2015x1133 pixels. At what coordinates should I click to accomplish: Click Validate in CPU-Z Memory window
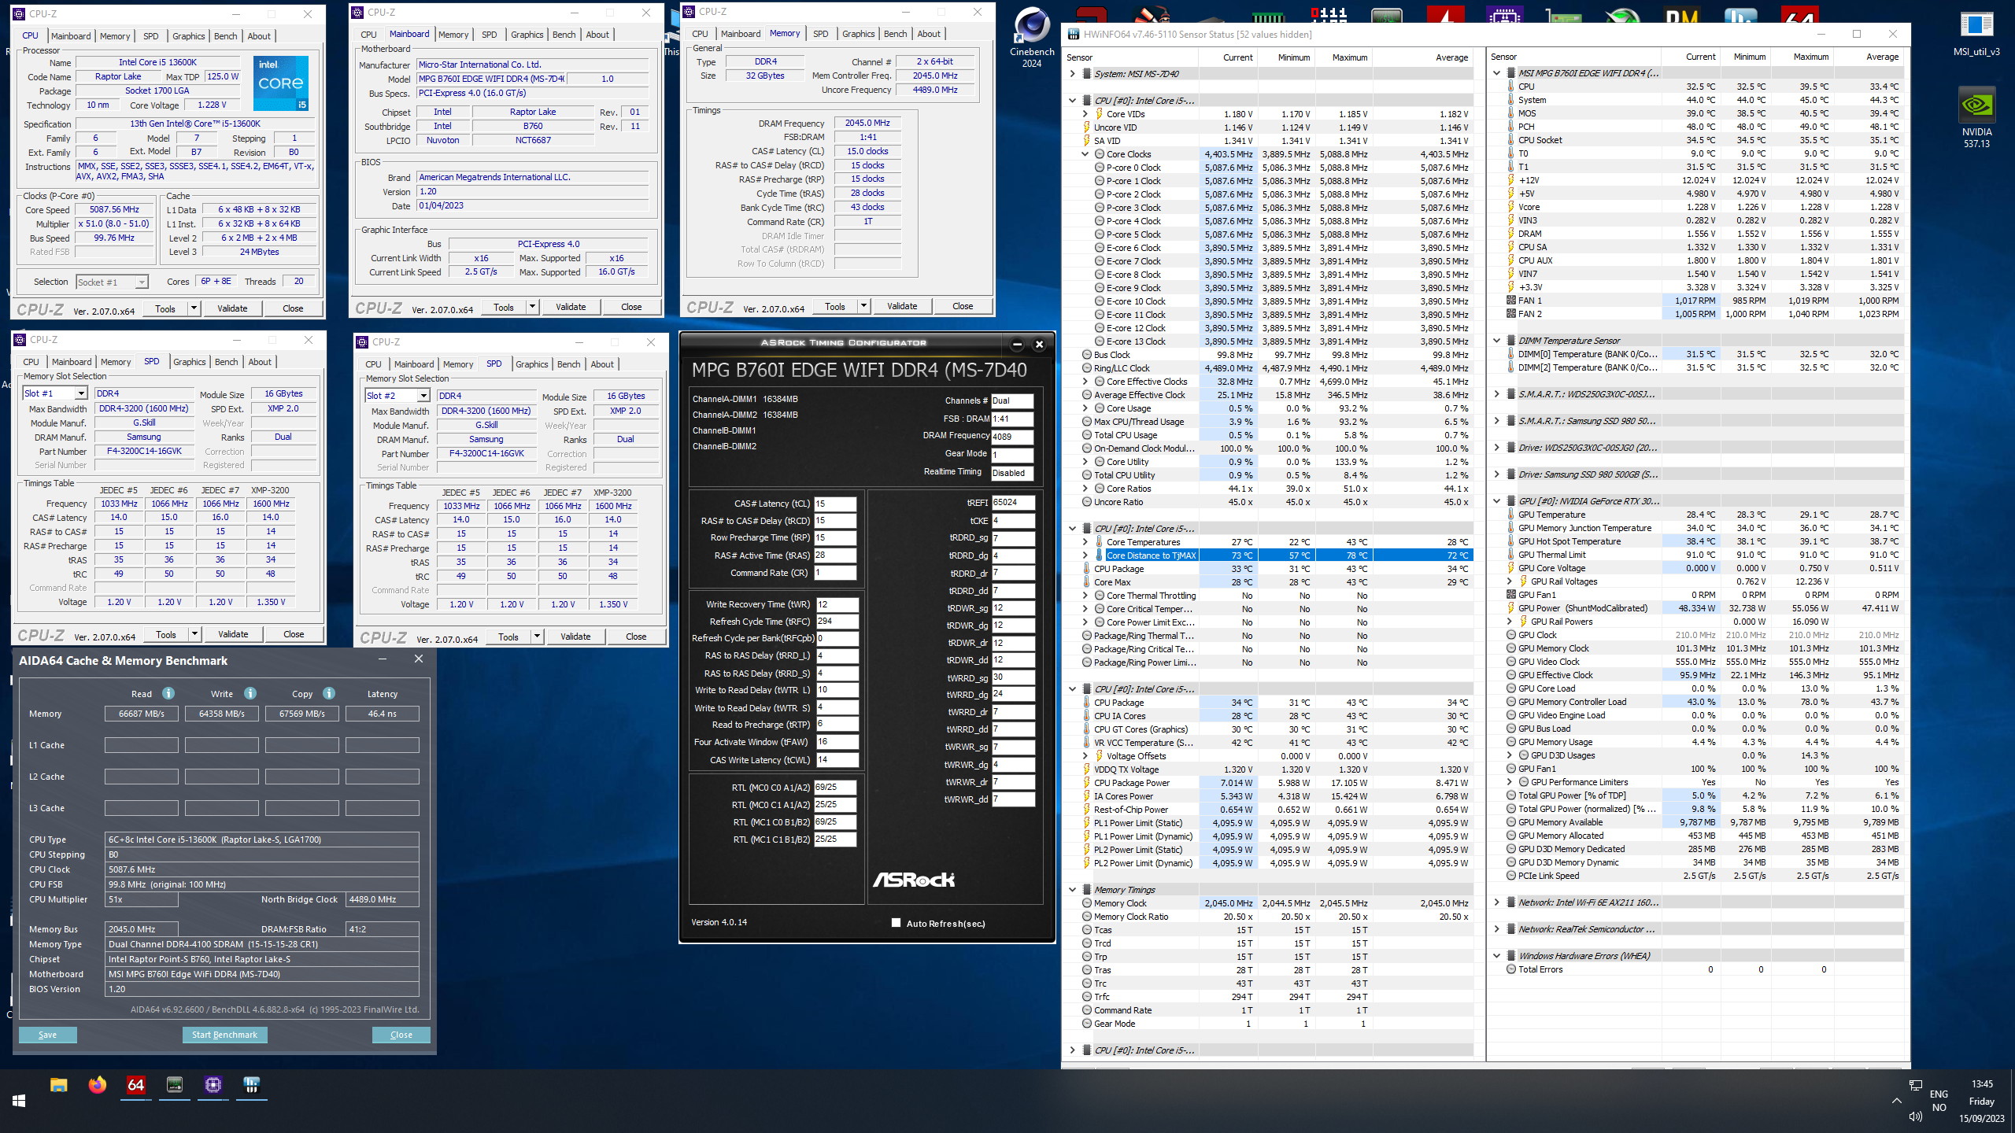point(902,306)
